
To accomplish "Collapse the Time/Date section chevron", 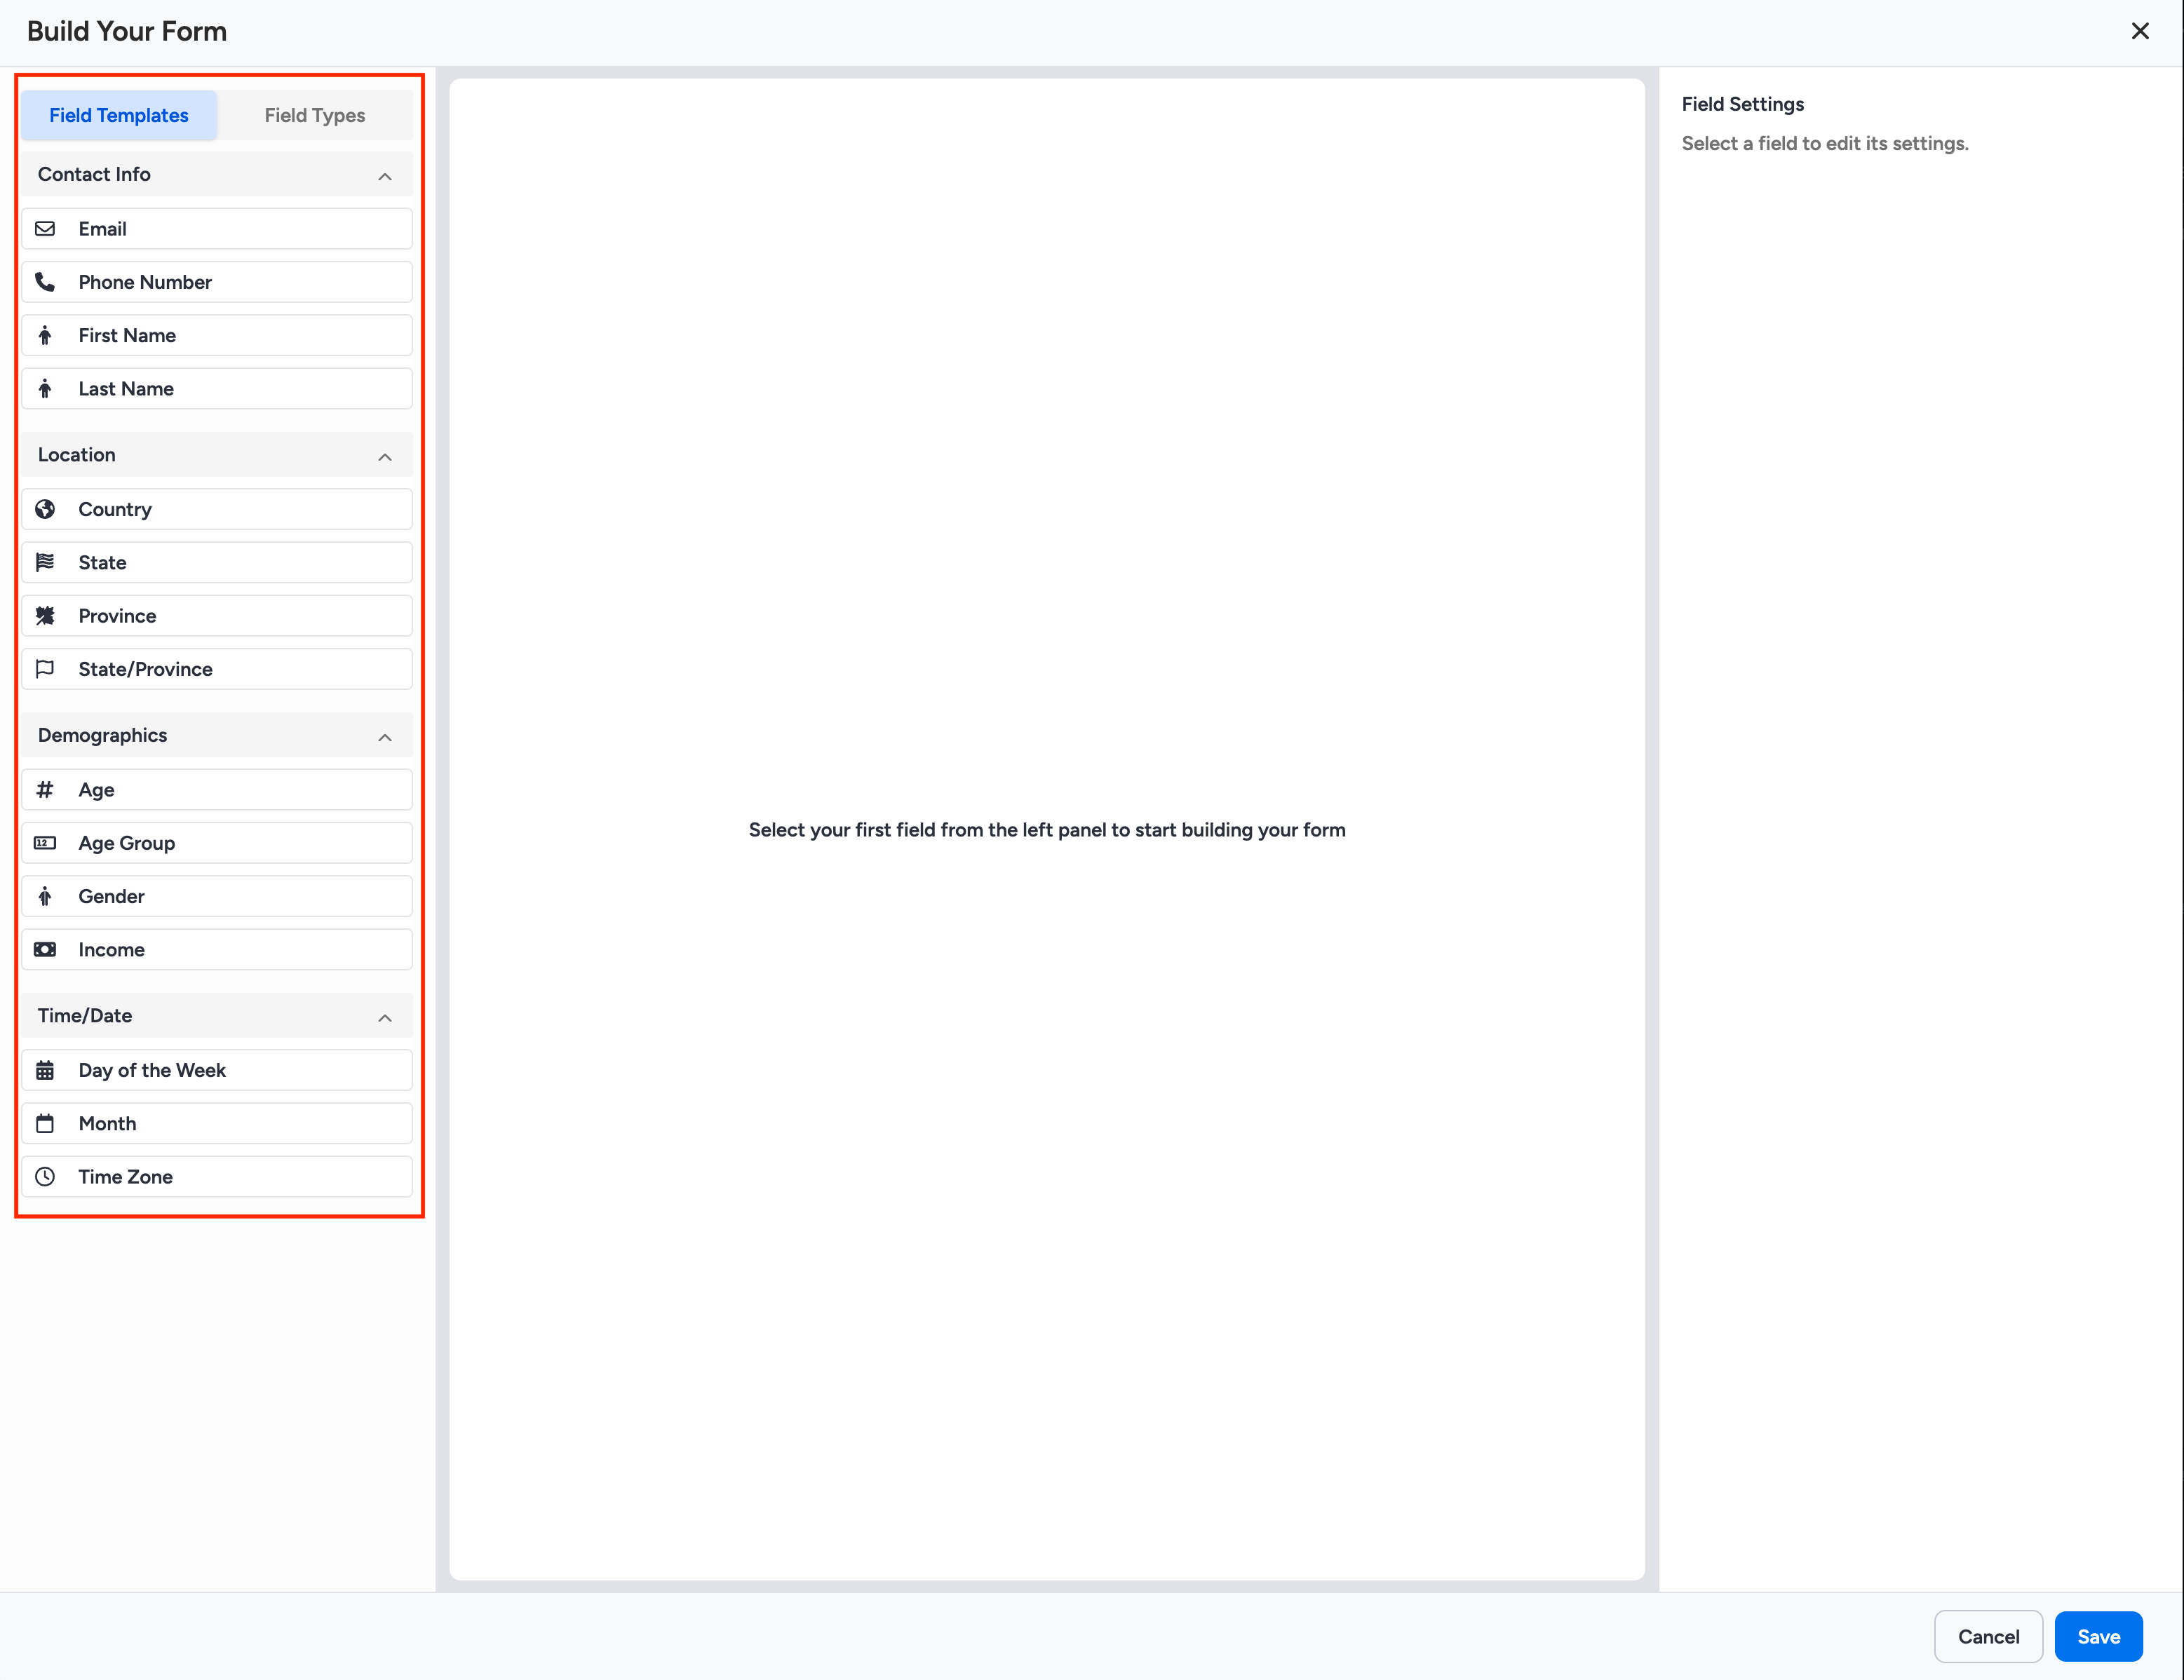I will (385, 1017).
